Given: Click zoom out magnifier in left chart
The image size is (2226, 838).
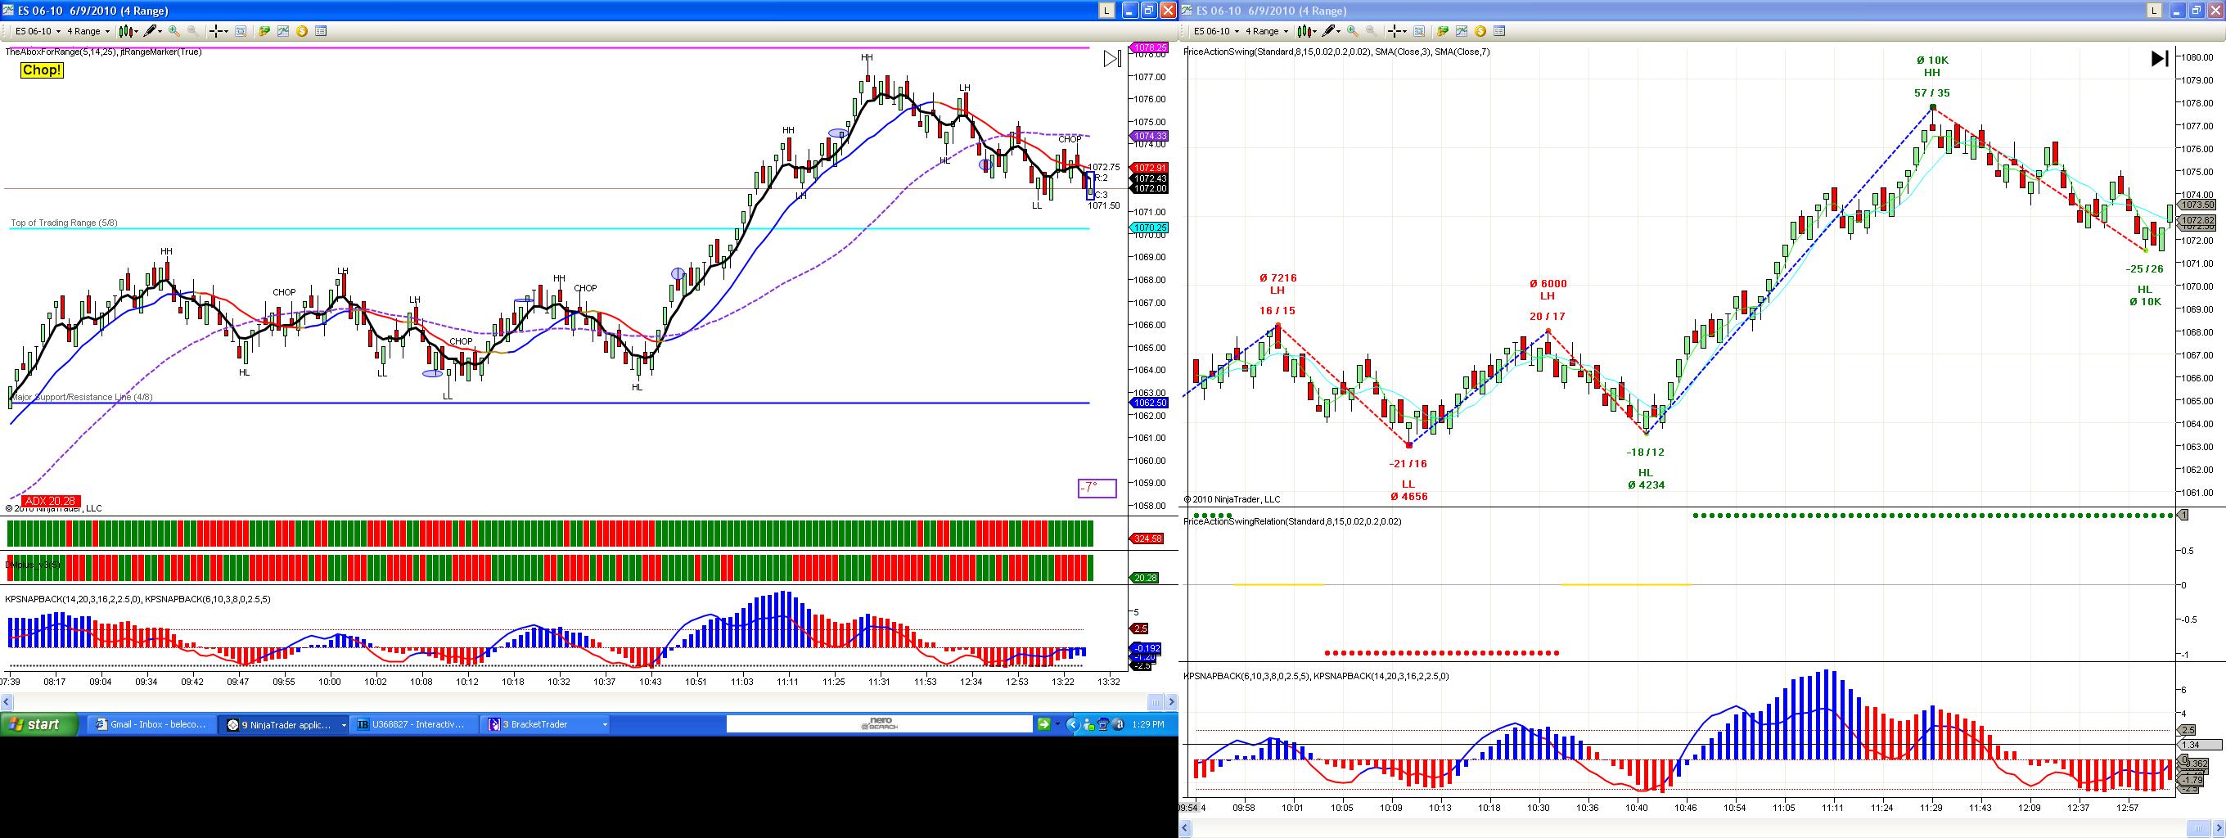Looking at the screenshot, I should point(192,31).
